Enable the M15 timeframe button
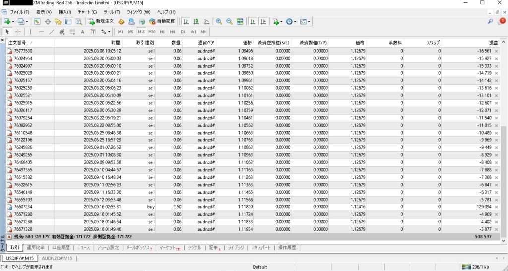This screenshot has height=271, width=508. (x=141, y=32)
